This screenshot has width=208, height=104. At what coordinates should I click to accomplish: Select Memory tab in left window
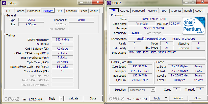48,11
